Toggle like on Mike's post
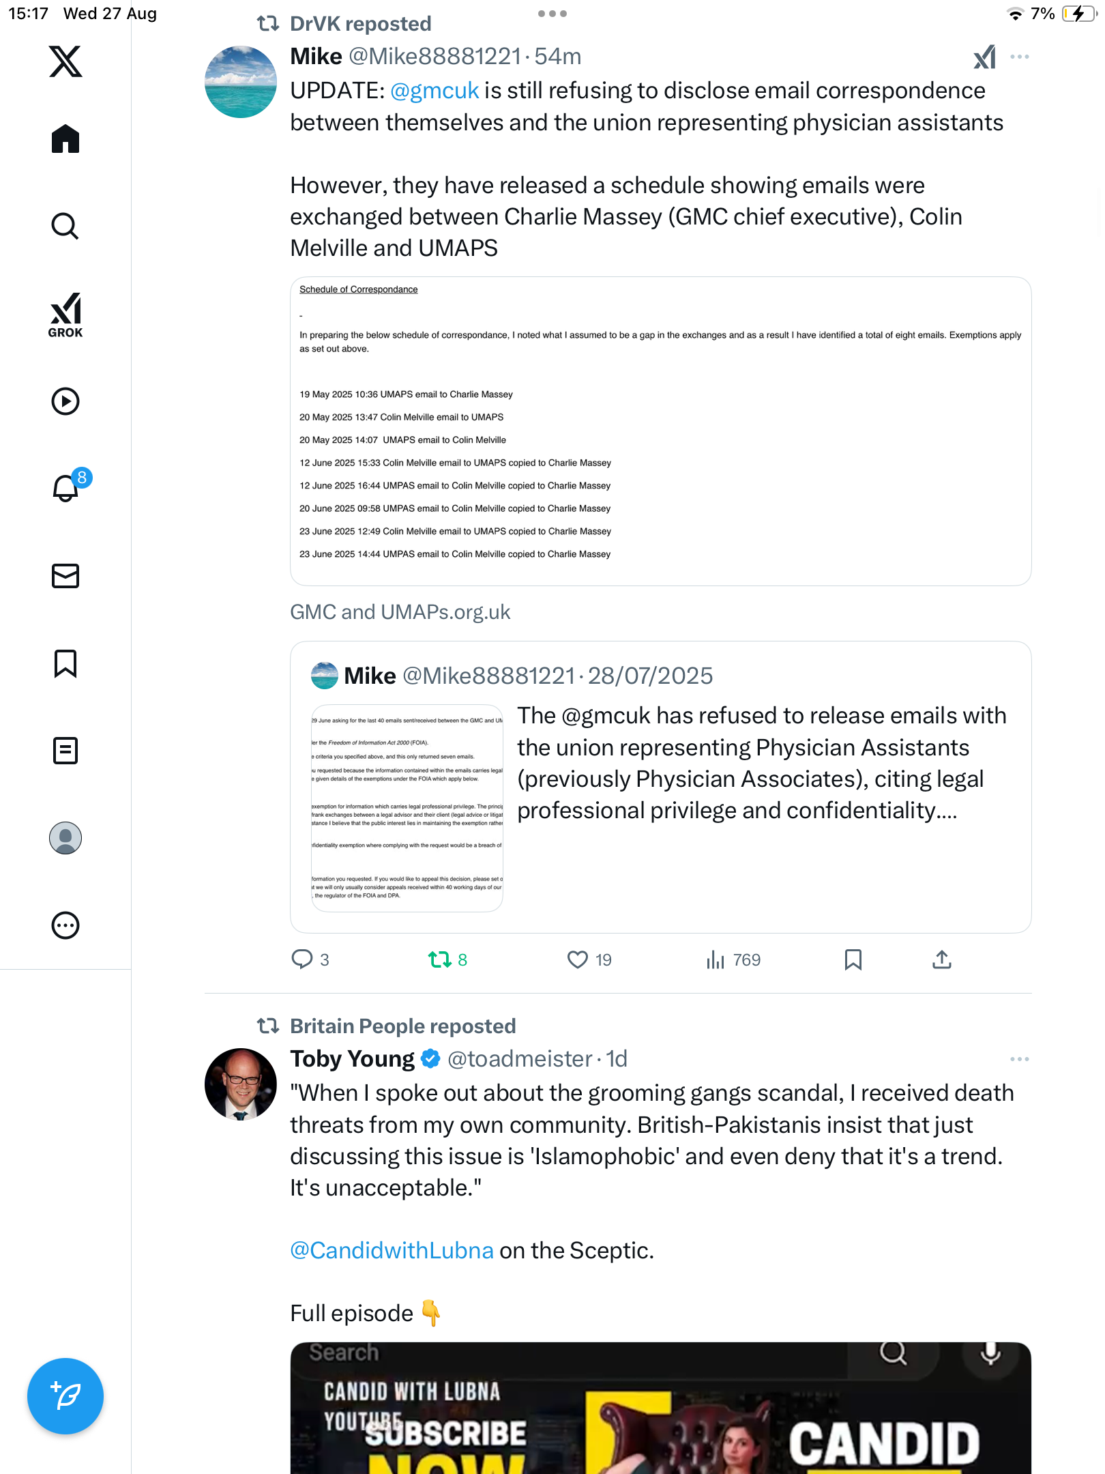The height and width of the screenshot is (1474, 1105). tap(578, 960)
